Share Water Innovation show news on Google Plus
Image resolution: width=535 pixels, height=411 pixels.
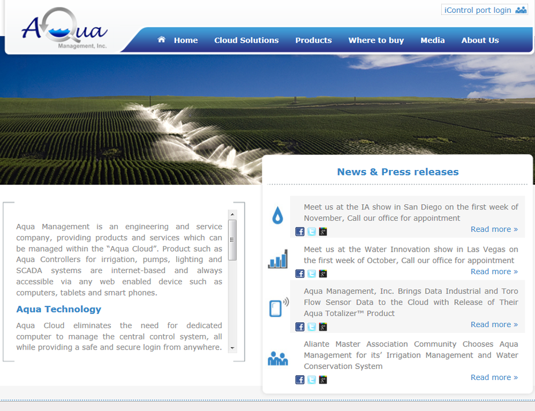click(323, 274)
